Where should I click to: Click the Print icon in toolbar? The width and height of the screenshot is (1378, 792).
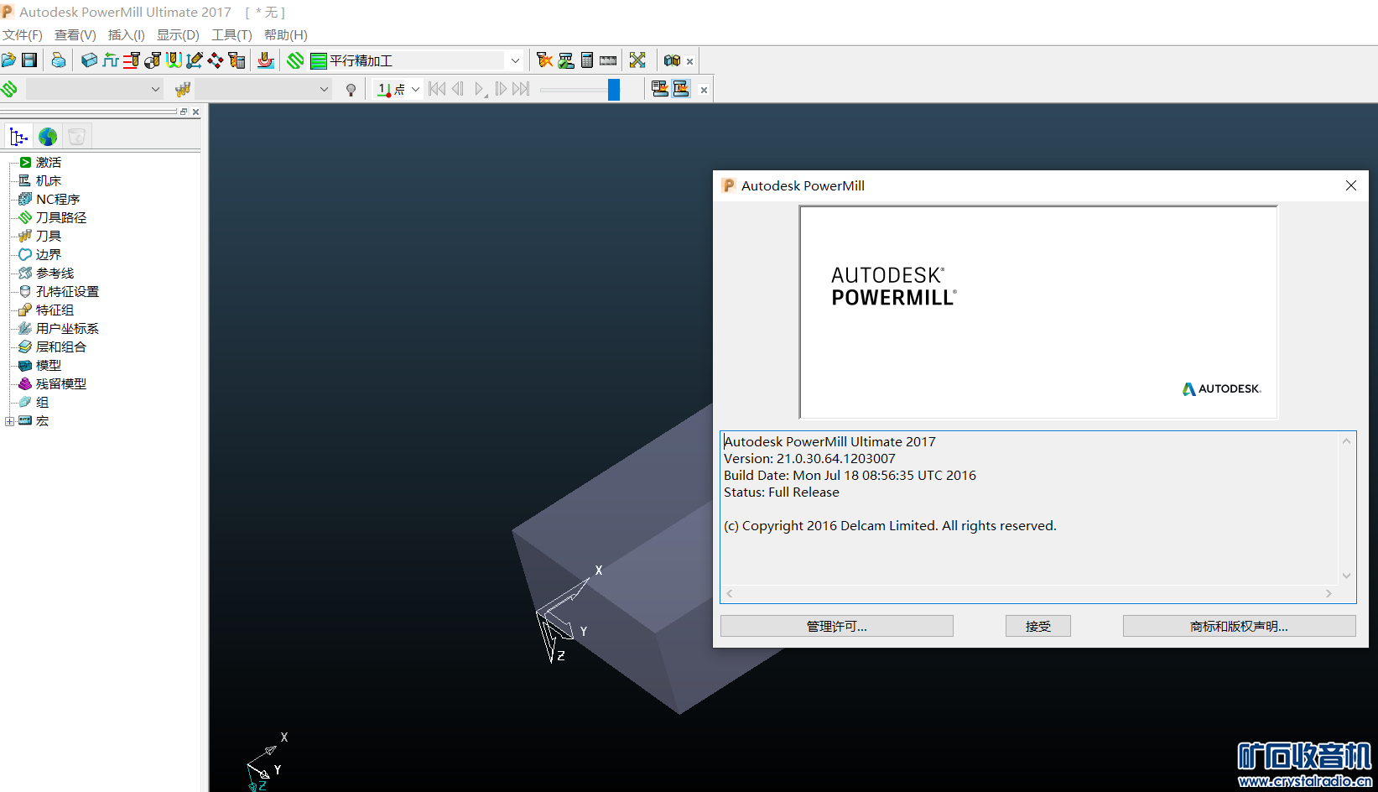(x=58, y=60)
